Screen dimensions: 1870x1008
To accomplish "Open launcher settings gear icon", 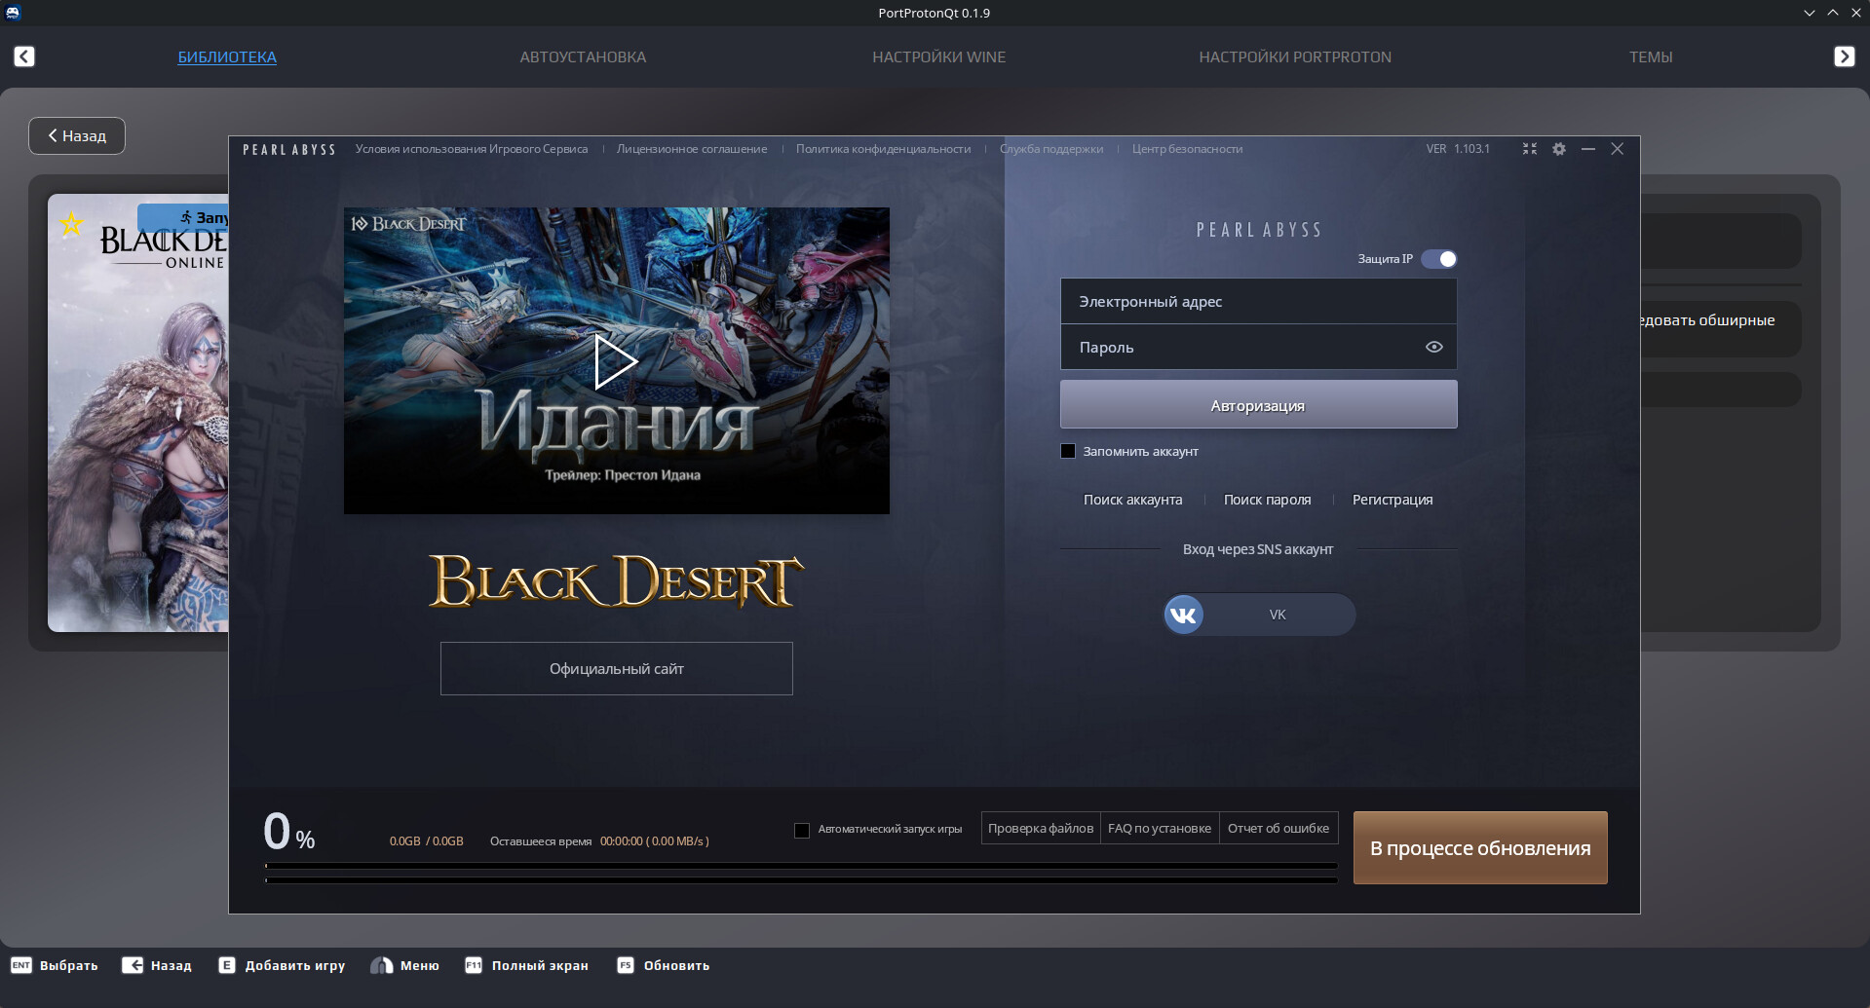I will point(1559,149).
